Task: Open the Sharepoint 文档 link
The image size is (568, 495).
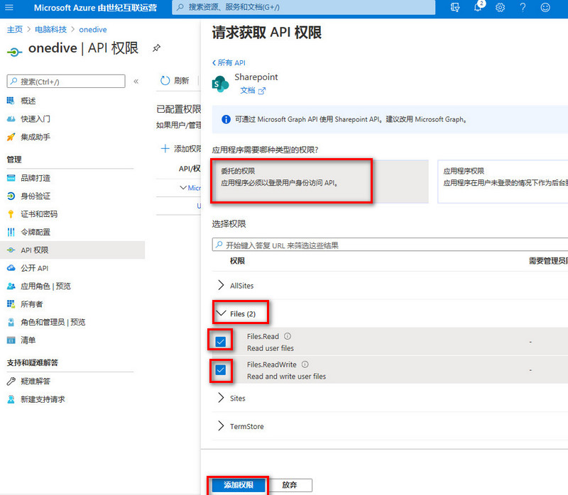Action: (x=253, y=91)
